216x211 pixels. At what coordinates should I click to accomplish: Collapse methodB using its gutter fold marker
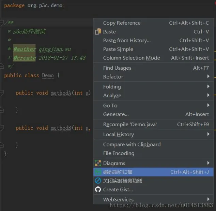(2, 128)
